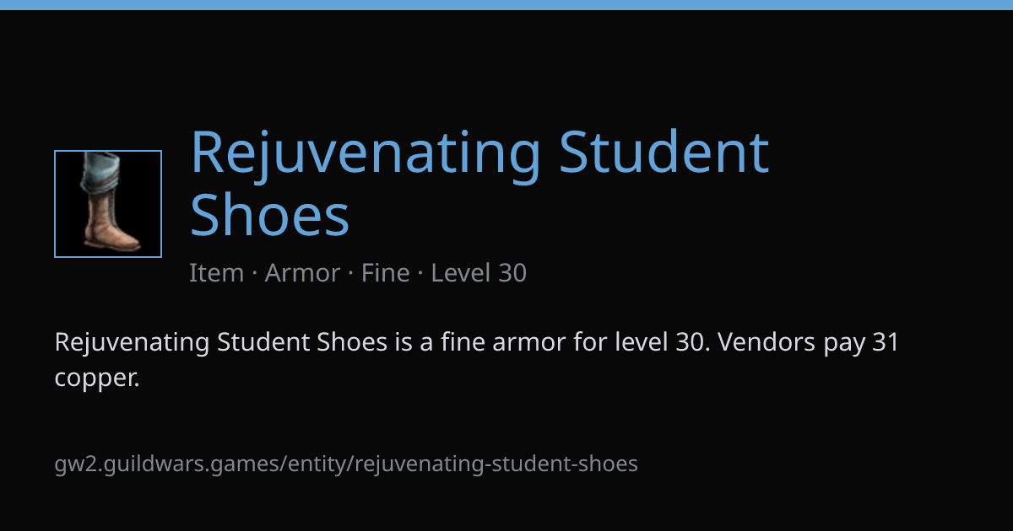1013x531 pixels.
Task: Click the brown boot item icon
Action: click(x=108, y=204)
